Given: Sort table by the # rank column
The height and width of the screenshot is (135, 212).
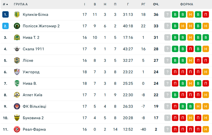Looking at the screenshot, I should click(5, 4).
